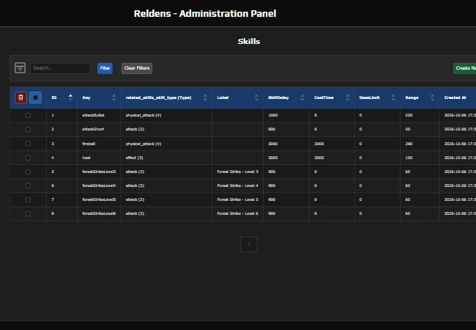
Task: Check the checkbox for attackShort row
Action: click(29, 130)
